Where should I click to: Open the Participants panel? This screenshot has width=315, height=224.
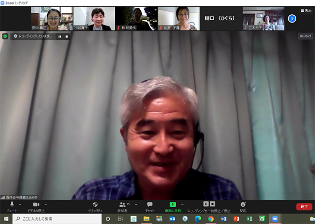click(x=123, y=205)
